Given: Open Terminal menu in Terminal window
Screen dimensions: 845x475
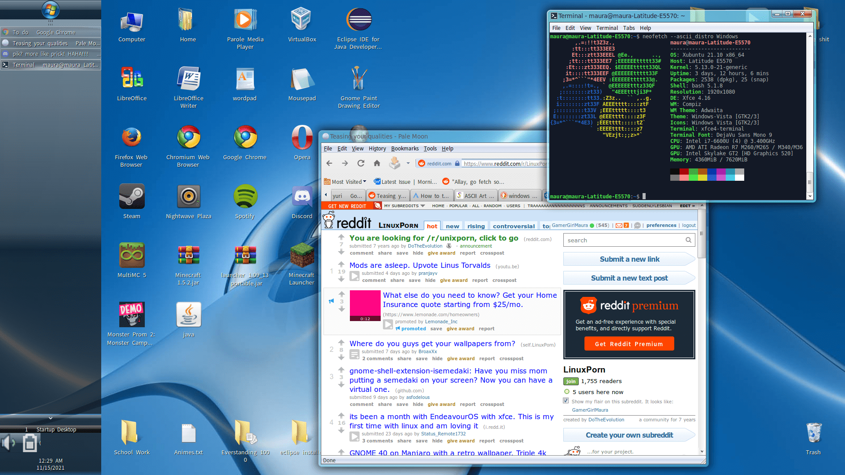Looking at the screenshot, I should (607, 28).
